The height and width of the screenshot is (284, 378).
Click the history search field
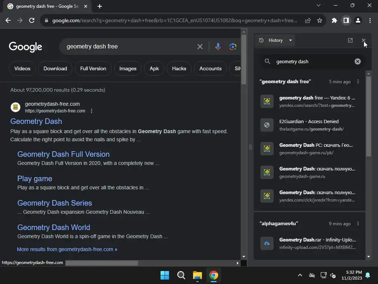click(x=313, y=62)
